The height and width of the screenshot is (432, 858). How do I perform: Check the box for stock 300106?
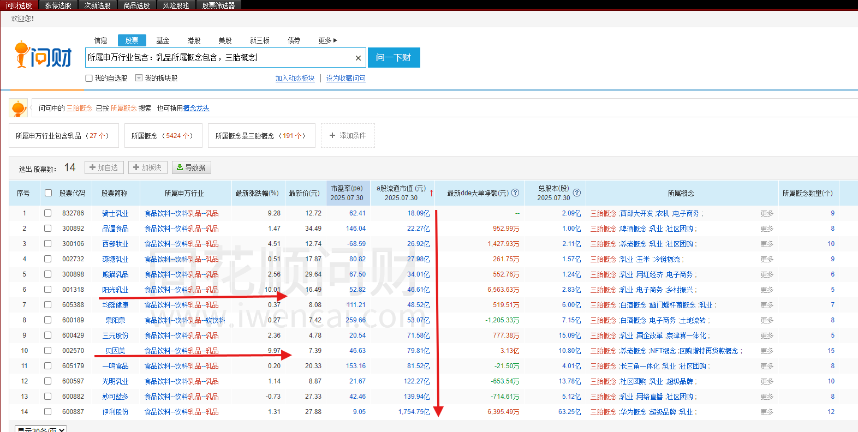tap(48, 244)
